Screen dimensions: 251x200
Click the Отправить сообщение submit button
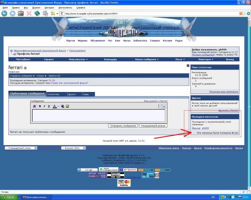point(122,126)
